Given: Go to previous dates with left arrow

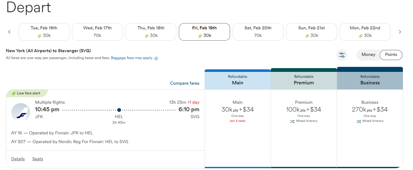Looking at the screenshot, I should [x=9, y=32].
